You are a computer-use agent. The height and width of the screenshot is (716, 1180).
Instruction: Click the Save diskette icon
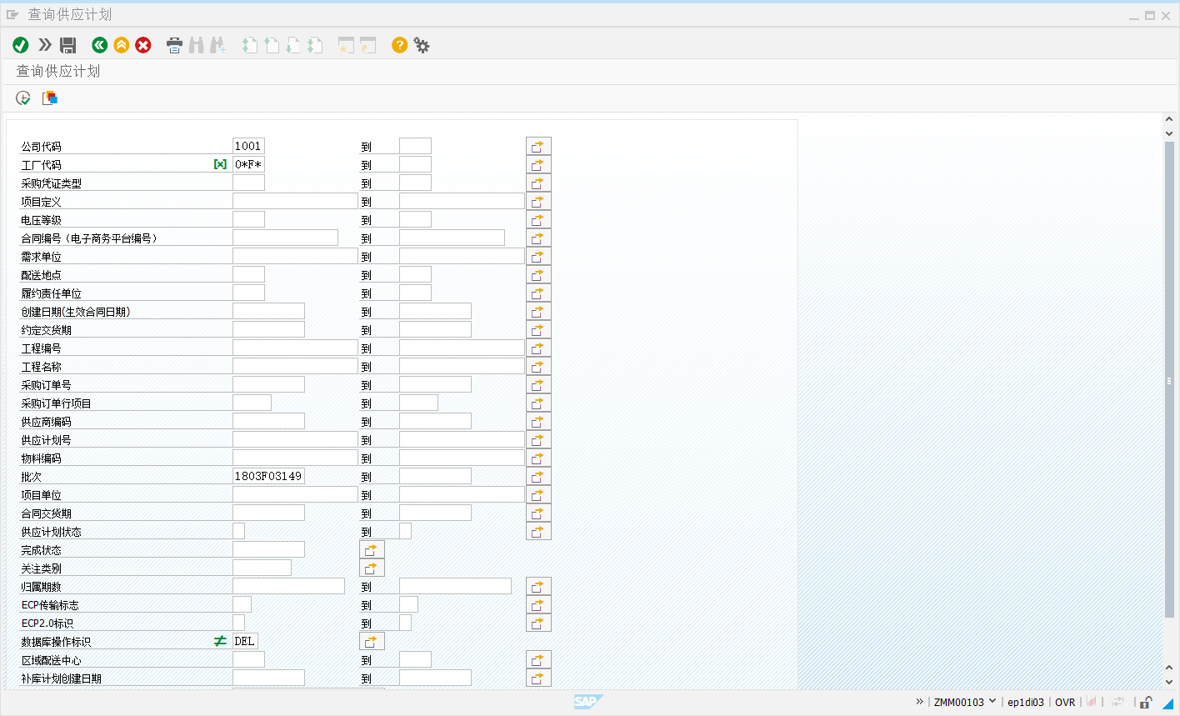(x=68, y=45)
